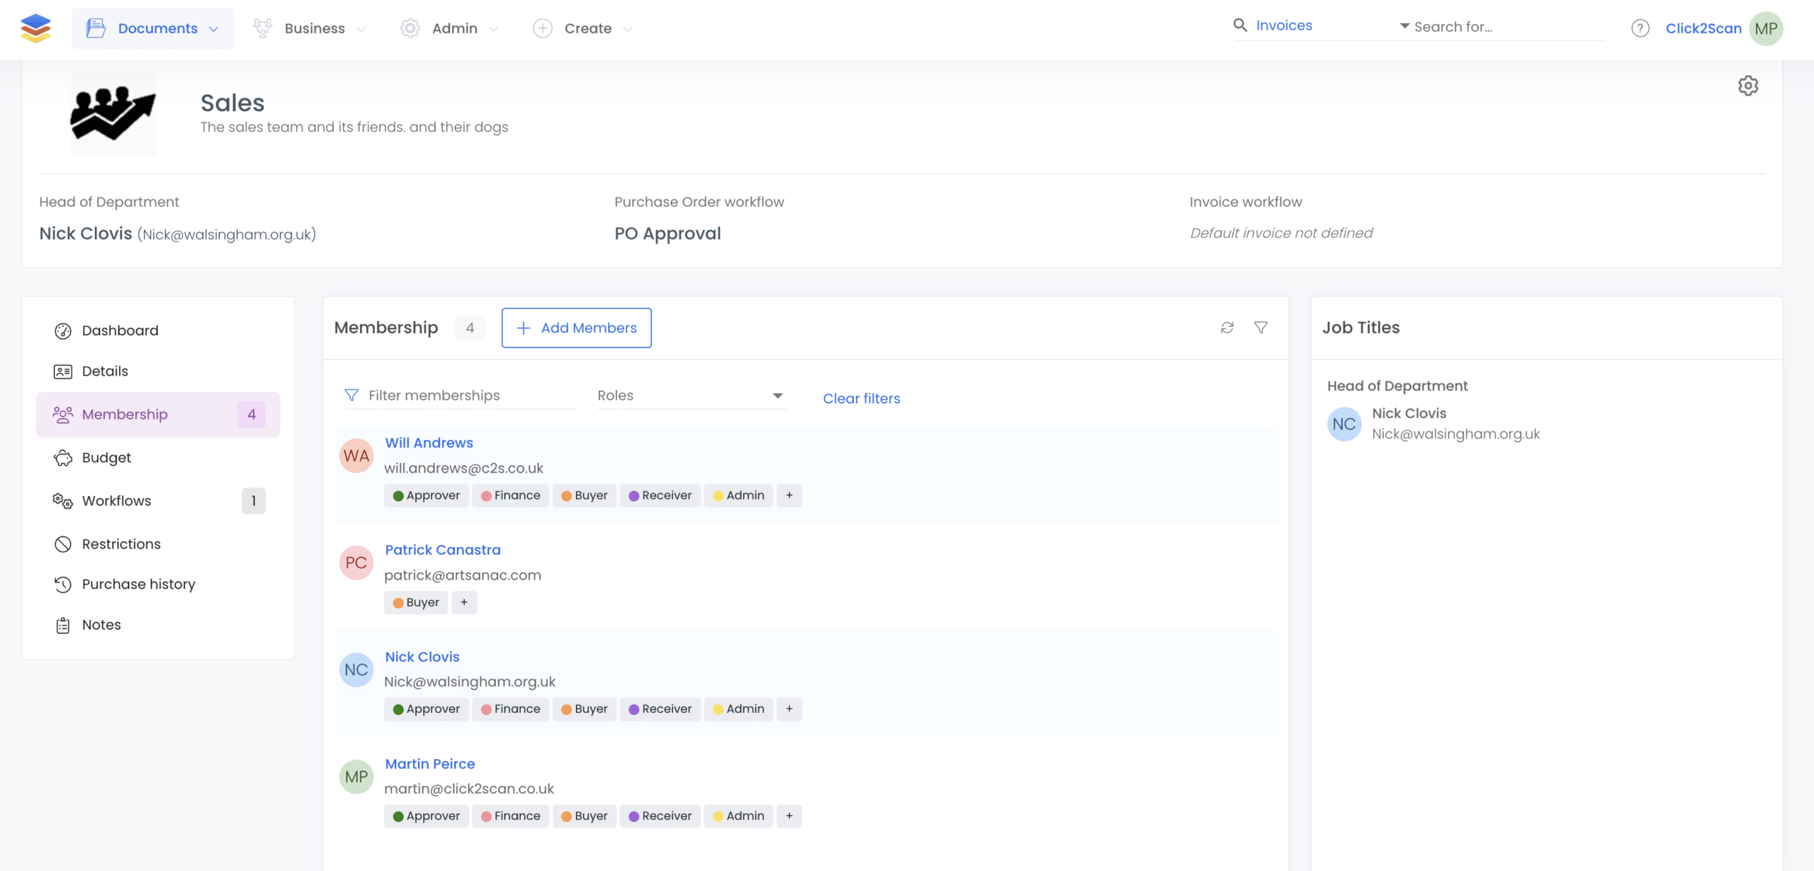The image size is (1814, 871).
Task: Click Will Andrews' Finance role tag
Action: (510, 495)
